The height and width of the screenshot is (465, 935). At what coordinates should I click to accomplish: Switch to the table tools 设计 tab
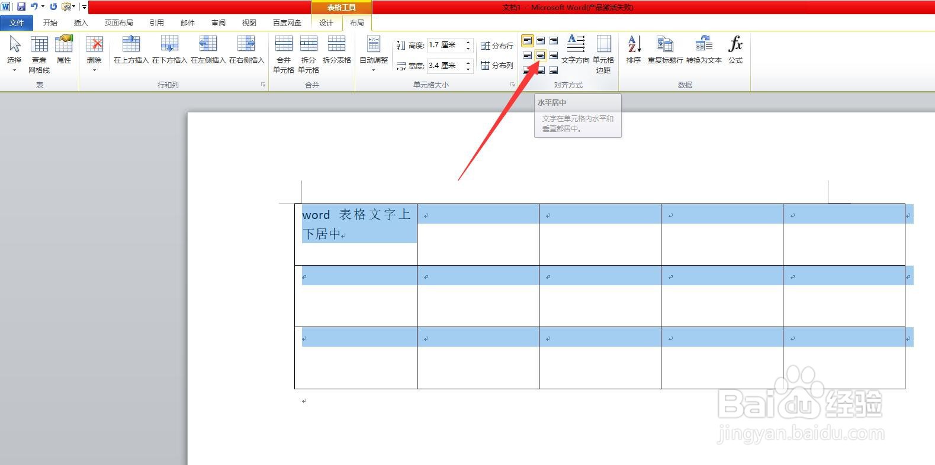(326, 22)
